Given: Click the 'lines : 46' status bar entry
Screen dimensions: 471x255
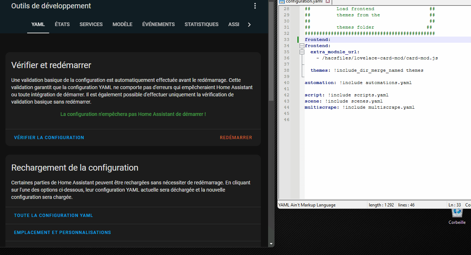Looking at the screenshot, I should [x=406, y=205].
